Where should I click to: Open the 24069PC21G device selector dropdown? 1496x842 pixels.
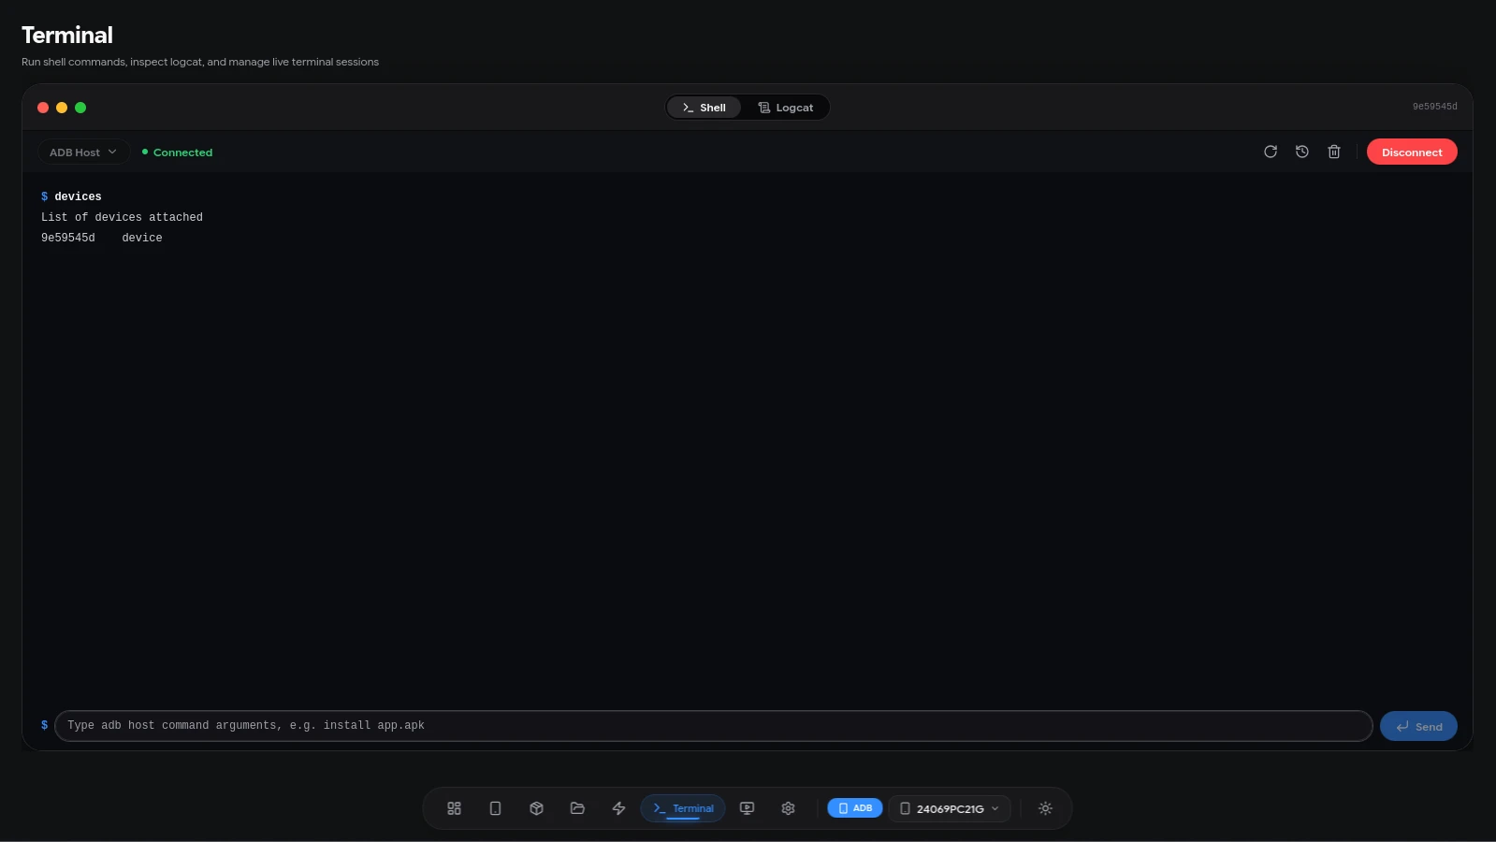tap(950, 808)
